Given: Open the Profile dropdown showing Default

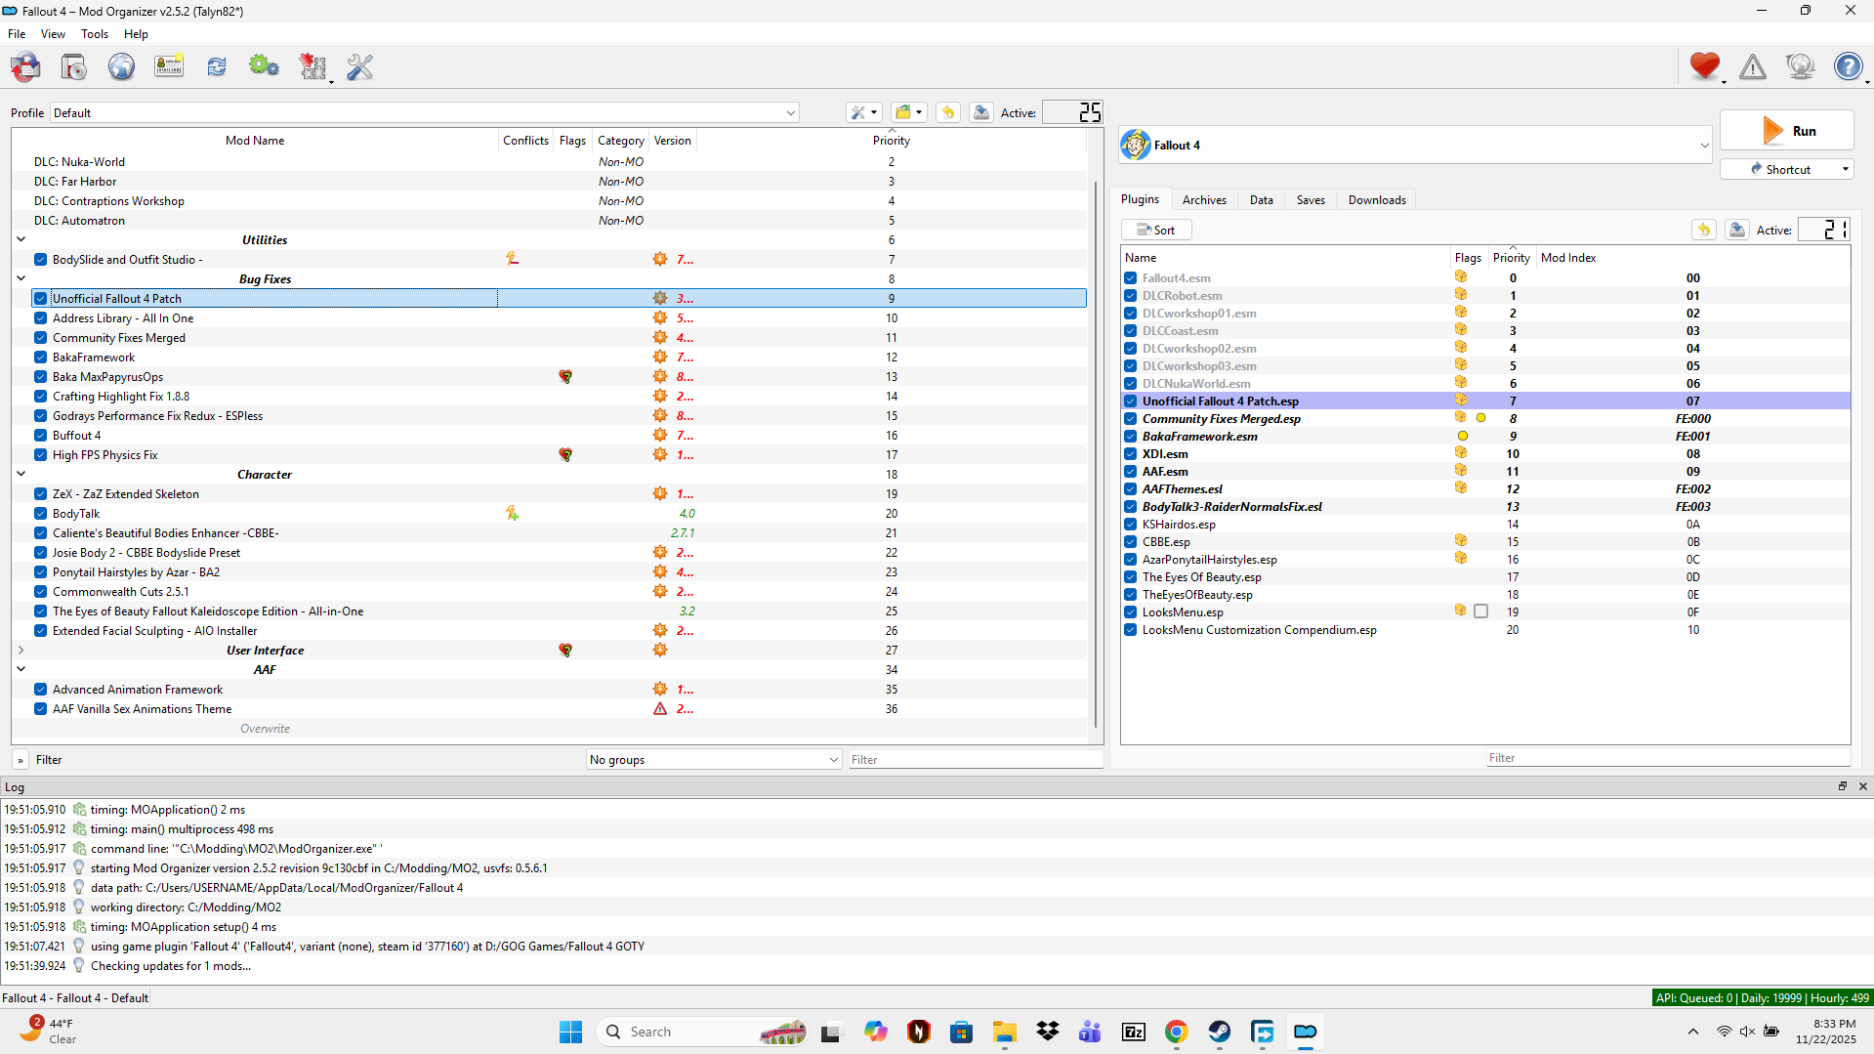Looking at the screenshot, I should [425, 113].
